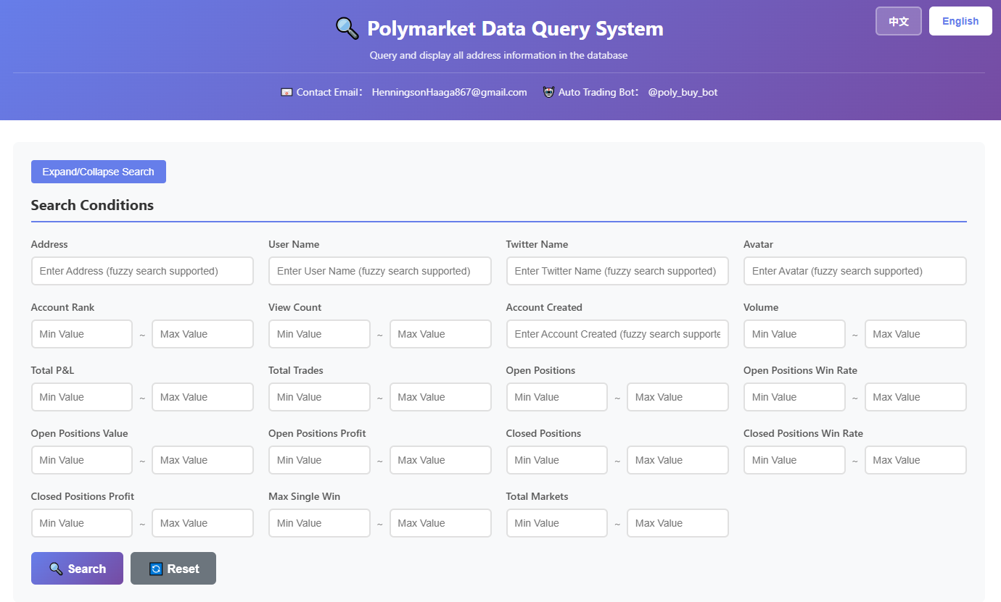Click the Account Created input field
Viewport: 1001px width, 602px height.
[x=617, y=333]
